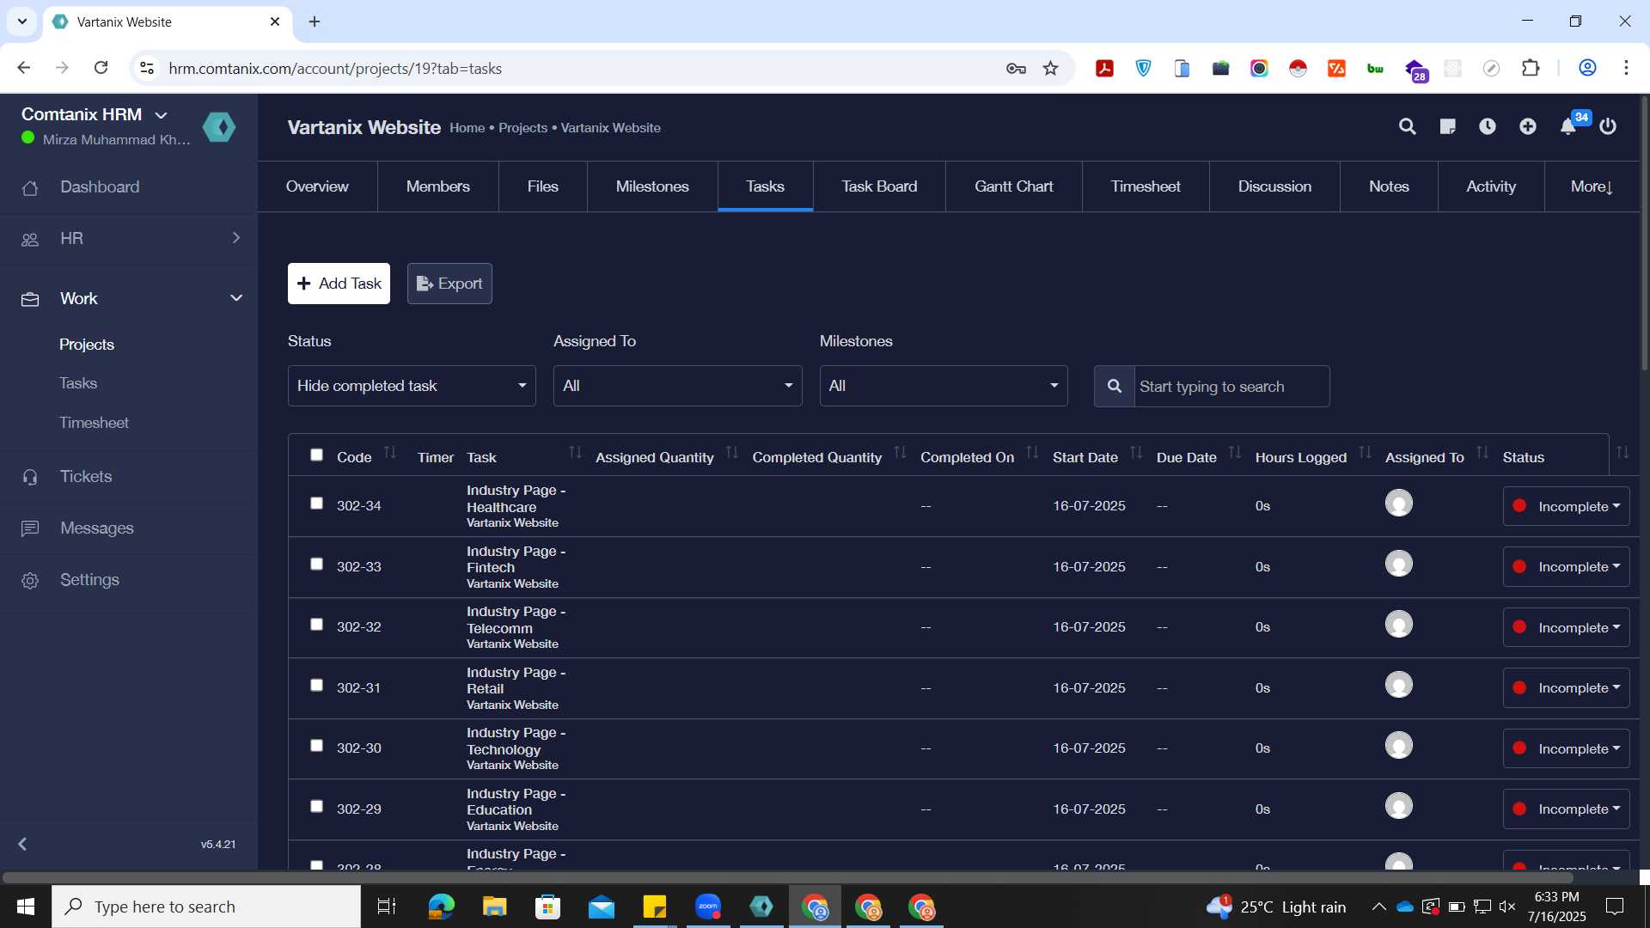Image resolution: width=1650 pixels, height=928 pixels.
Task: Open Microsoft Edge from taskbar
Action: [441, 907]
